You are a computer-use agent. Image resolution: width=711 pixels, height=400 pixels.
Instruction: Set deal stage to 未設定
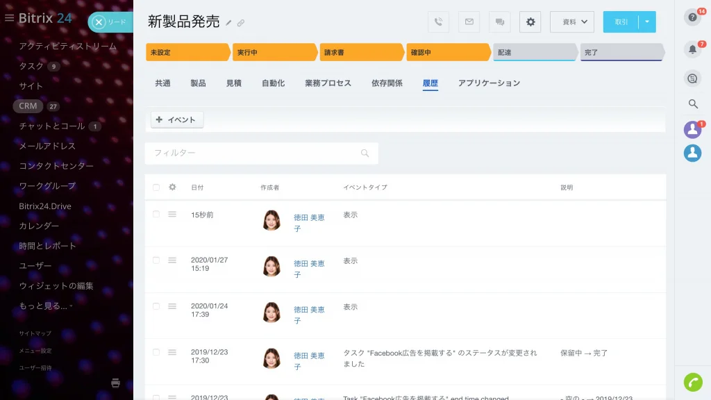187,52
